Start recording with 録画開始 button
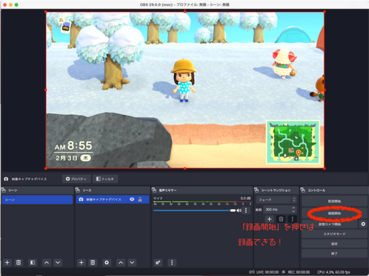369x276 pixels. click(335, 213)
